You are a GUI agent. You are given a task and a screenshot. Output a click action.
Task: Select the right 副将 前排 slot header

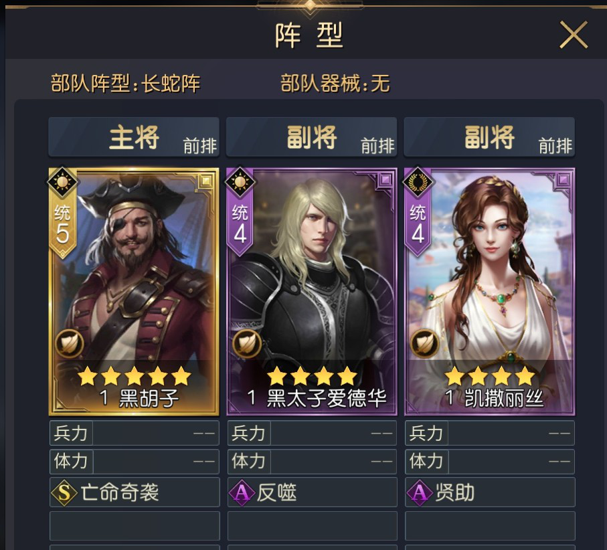[x=489, y=137]
